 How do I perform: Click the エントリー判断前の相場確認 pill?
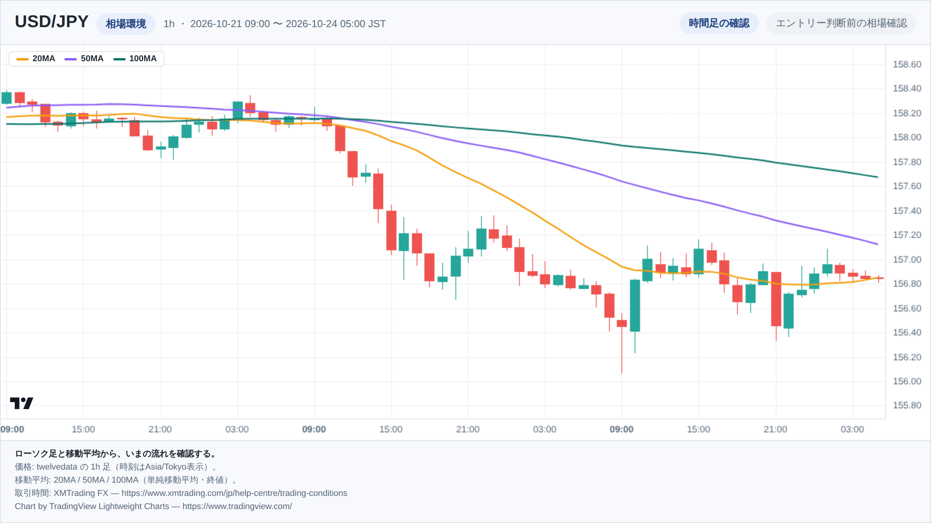pyautogui.click(x=841, y=23)
